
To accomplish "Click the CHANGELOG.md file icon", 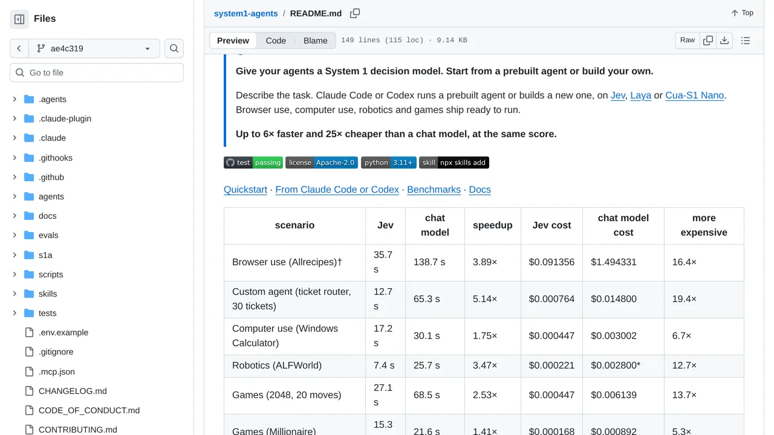I will click(29, 391).
